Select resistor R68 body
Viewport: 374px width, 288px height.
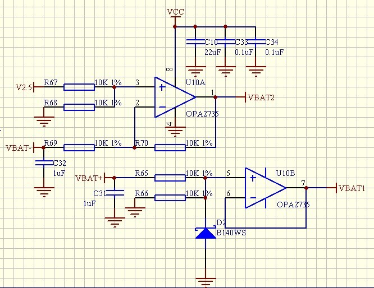click(79, 108)
